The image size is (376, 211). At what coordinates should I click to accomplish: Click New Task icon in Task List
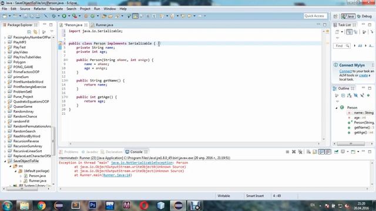point(337,32)
